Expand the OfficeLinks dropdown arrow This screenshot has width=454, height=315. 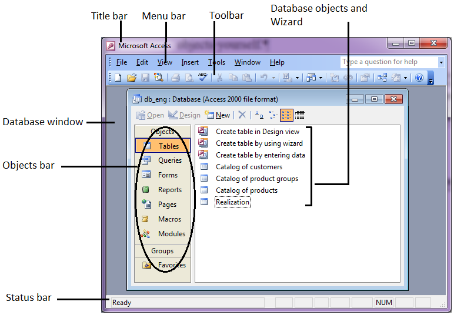tap(297, 78)
